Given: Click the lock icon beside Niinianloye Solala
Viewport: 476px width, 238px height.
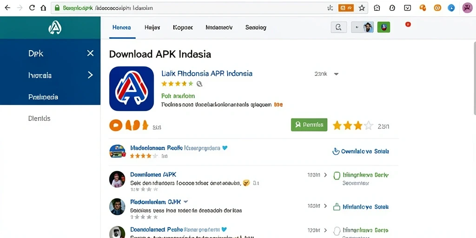Looking at the screenshot, I should (x=337, y=207).
